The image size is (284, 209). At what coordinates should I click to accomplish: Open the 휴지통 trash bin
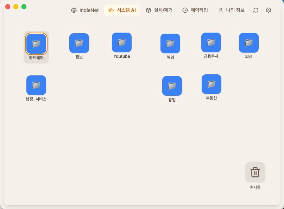(254, 172)
